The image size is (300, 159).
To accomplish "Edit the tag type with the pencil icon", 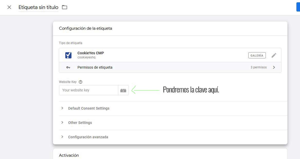I will [x=274, y=55].
